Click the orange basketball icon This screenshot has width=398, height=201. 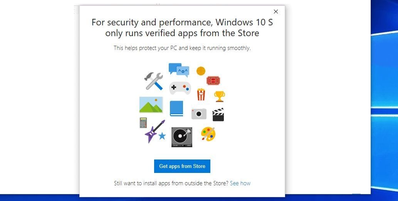tap(201, 71)
